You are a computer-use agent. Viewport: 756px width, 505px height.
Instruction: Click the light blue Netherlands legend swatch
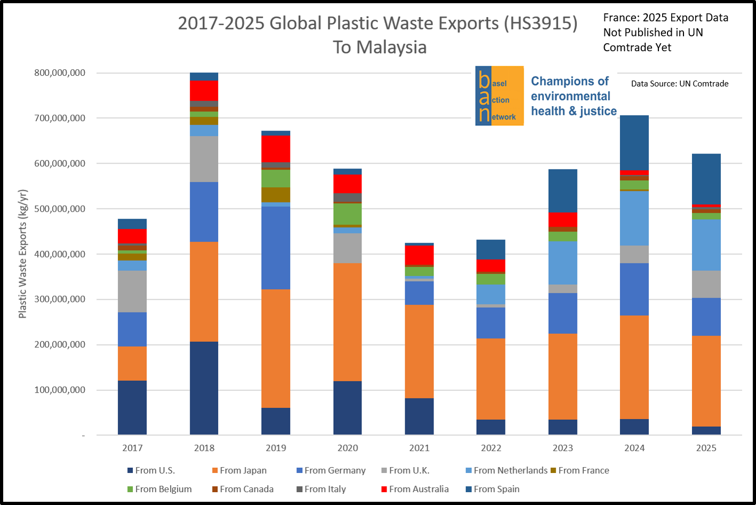tap(469, 471)
